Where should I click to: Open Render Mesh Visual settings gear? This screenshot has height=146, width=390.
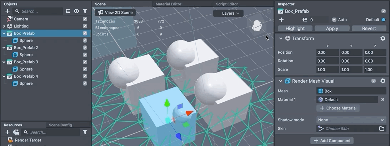pyautogui.click(x=382, y=81)
